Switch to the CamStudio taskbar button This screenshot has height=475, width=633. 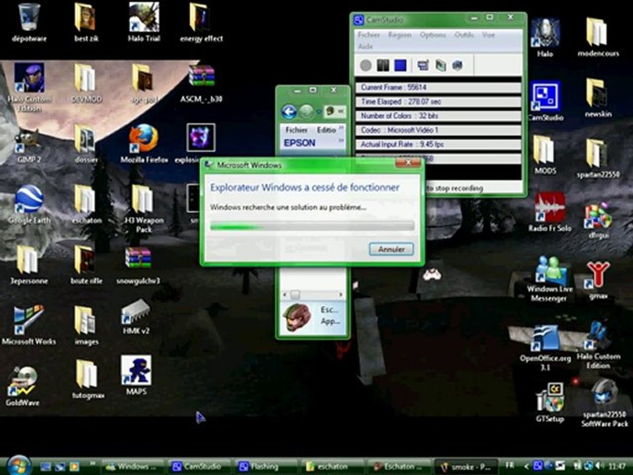(198, 466)
